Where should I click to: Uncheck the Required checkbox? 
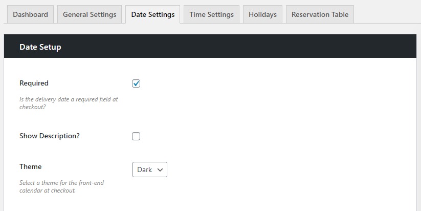pos(136,83)
